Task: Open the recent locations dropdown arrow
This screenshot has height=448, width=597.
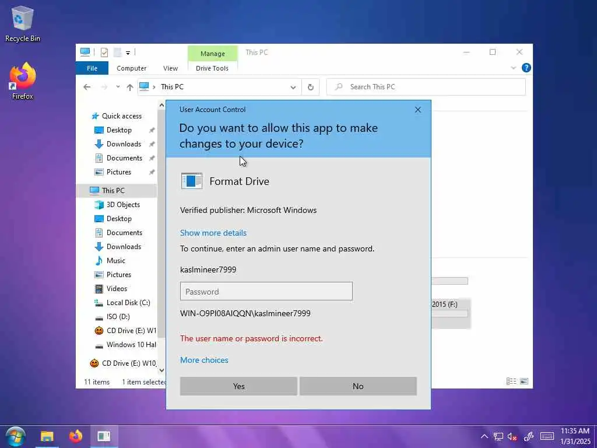Action: click(x=118, y=87)
